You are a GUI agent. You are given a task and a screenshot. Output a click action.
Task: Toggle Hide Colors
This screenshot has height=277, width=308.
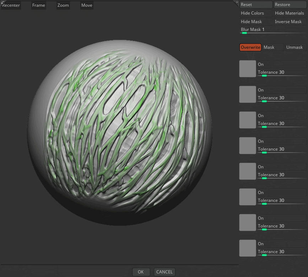[x=256, y=13]
